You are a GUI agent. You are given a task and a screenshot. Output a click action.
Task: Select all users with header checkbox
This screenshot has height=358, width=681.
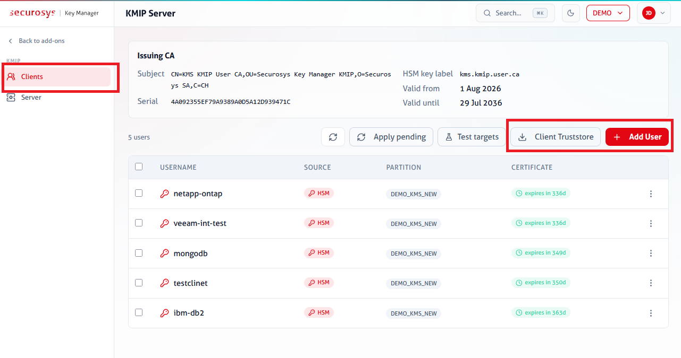point(139,167)
